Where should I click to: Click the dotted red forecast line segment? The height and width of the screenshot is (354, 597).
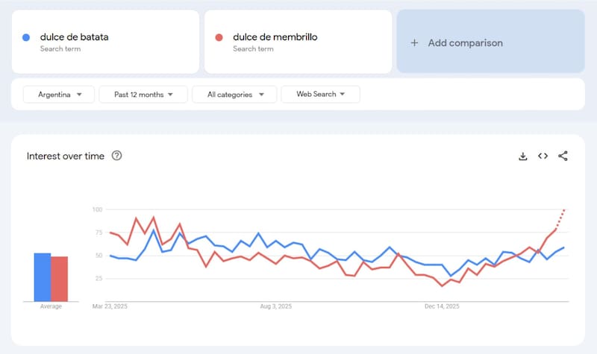[x=562, y=218]
